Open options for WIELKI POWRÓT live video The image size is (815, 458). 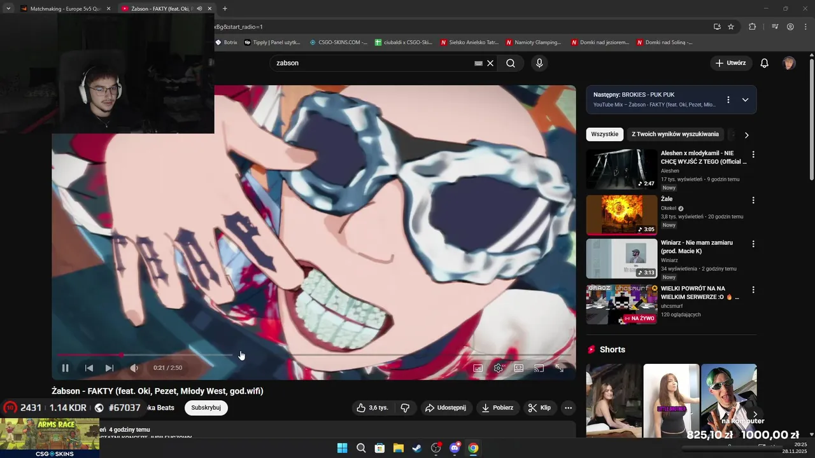(753, 289)
